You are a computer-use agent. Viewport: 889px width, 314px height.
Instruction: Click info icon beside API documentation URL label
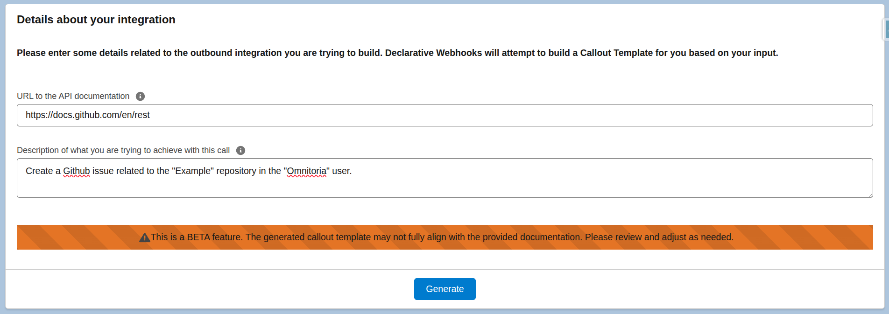(x=140, y=96)
